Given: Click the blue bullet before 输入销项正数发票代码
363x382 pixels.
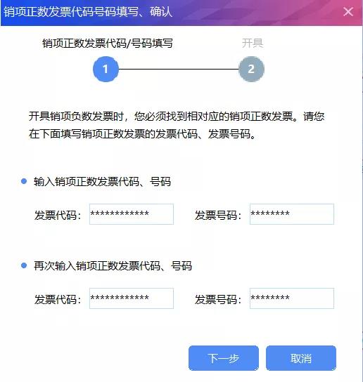Looking at the screenshot, I should tap(24, 181).
